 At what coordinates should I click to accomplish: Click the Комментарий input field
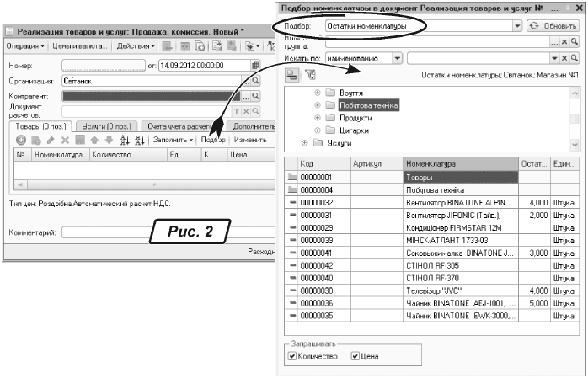pos(152,232)
